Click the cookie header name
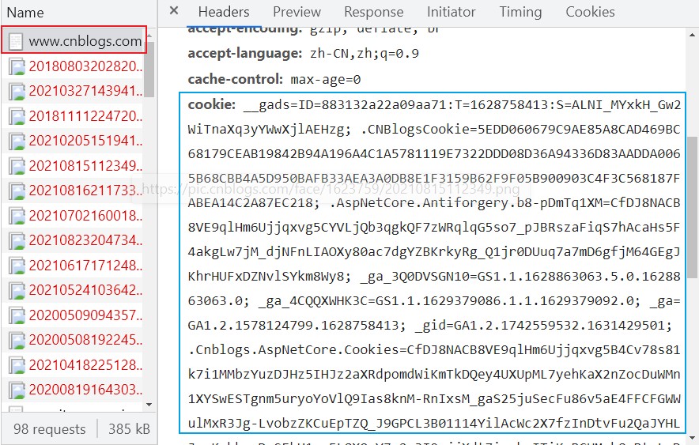 coord(211,104)
